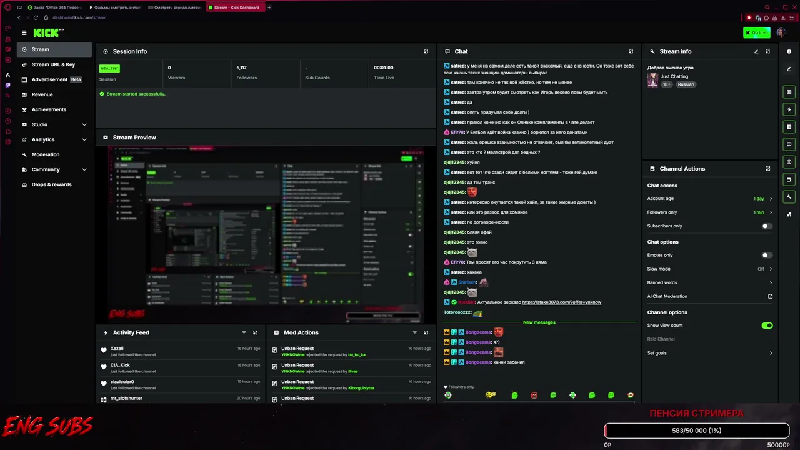
Task: Click the KICK logo
Action: click(48, 32)
